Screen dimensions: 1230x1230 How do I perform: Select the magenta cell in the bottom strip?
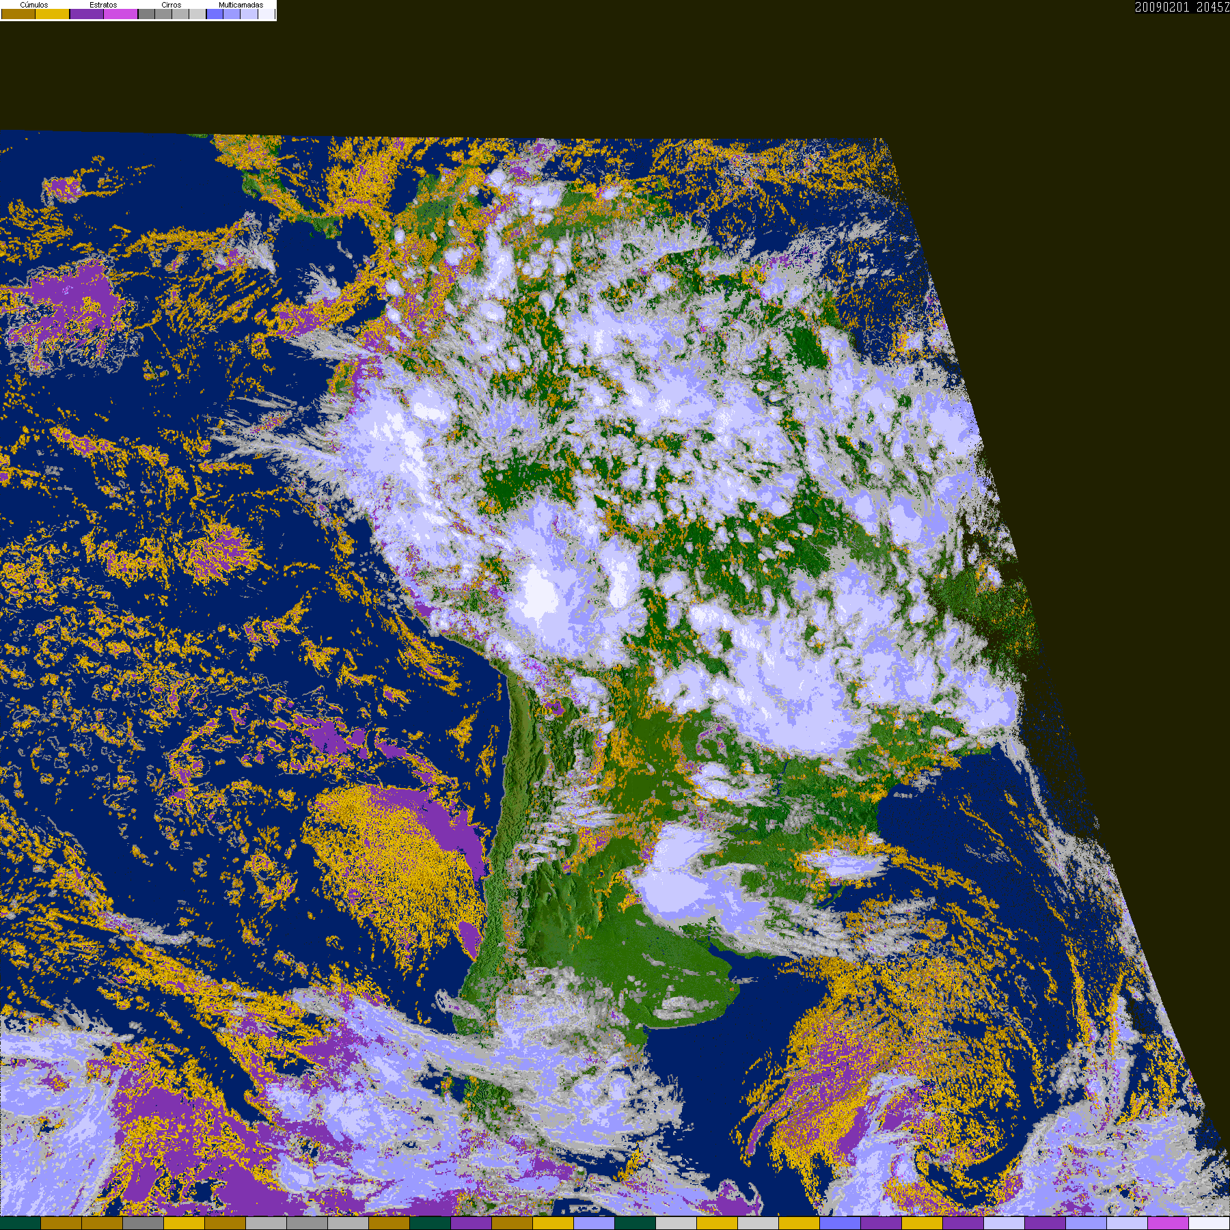(1168, 1223)
